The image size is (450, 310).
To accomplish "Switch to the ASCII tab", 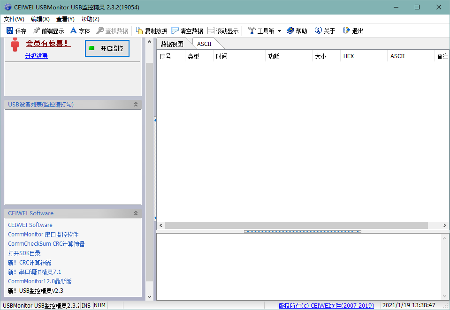I will tap(204, 44).
